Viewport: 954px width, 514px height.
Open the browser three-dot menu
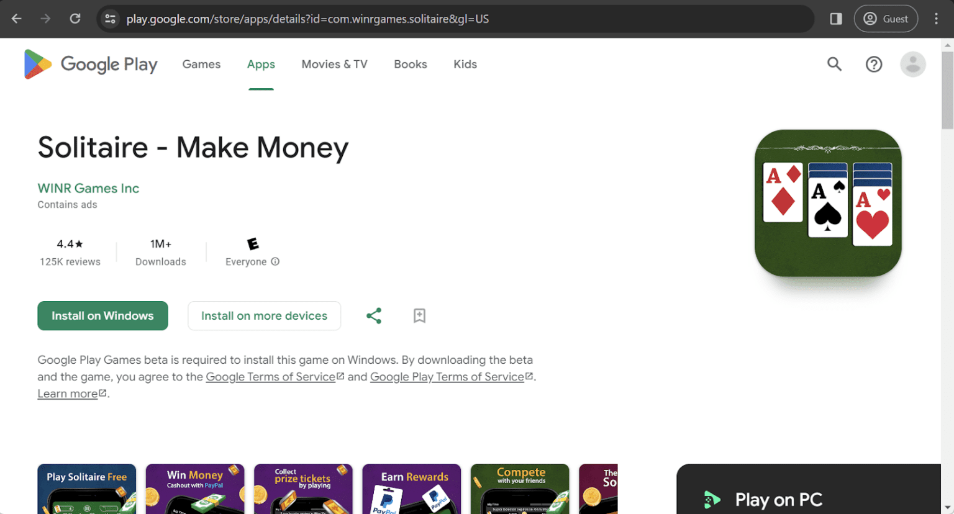[x=937, y=19]
